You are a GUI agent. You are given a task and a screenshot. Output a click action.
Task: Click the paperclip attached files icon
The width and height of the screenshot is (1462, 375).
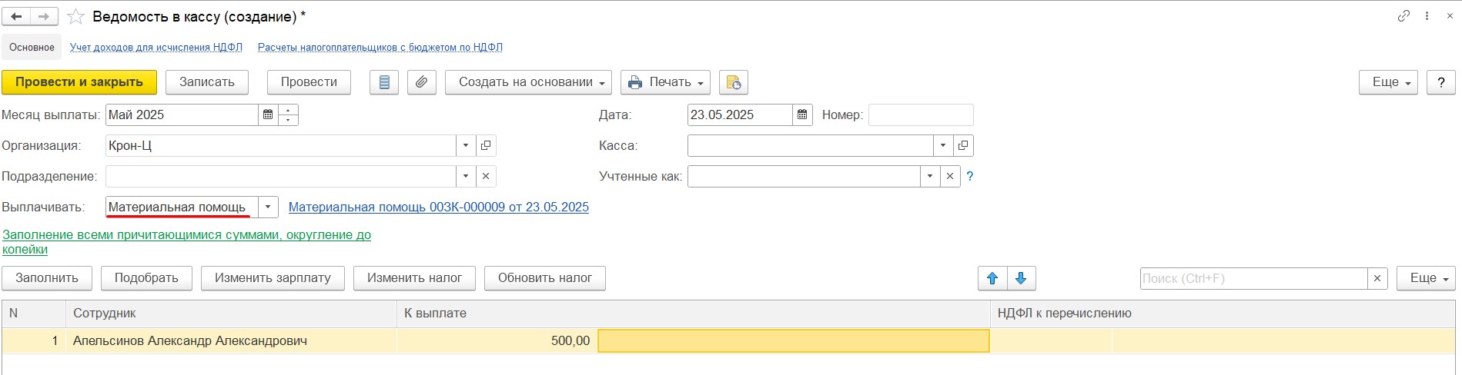(421, 82)
